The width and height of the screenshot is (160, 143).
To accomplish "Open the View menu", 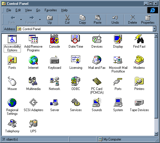I will coord(28,10).
